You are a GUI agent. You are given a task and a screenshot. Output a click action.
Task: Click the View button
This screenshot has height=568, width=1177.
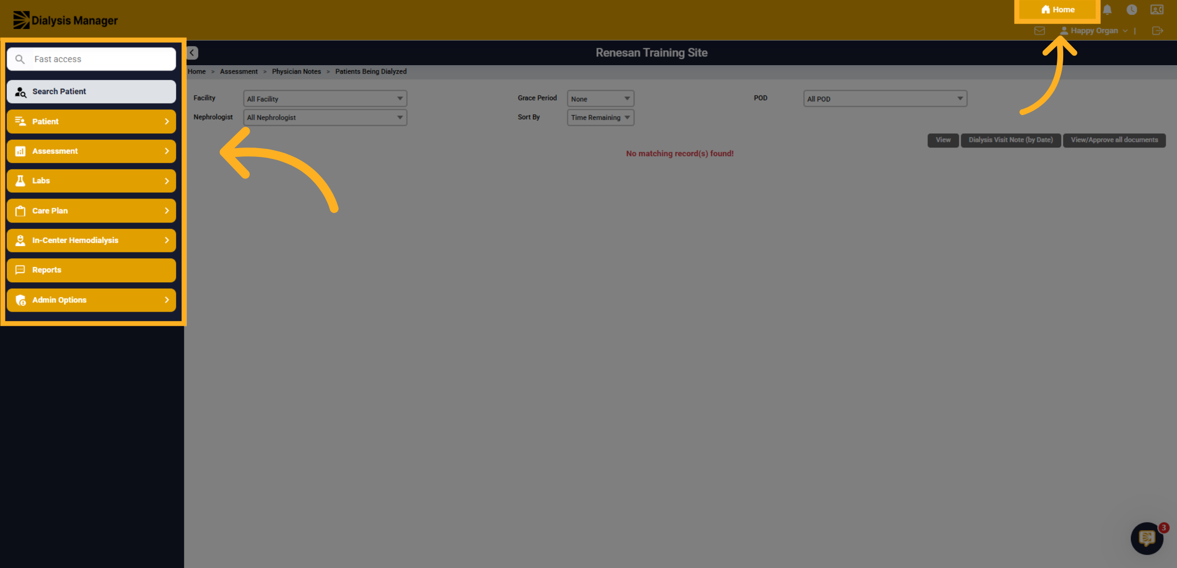(943, 140)
